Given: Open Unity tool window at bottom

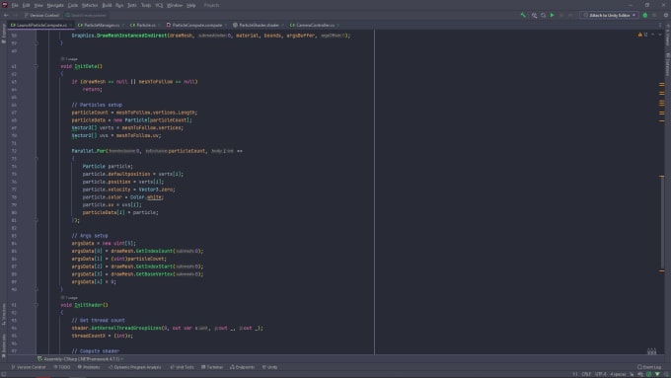Looking at the screenshot, I should 269,367.
